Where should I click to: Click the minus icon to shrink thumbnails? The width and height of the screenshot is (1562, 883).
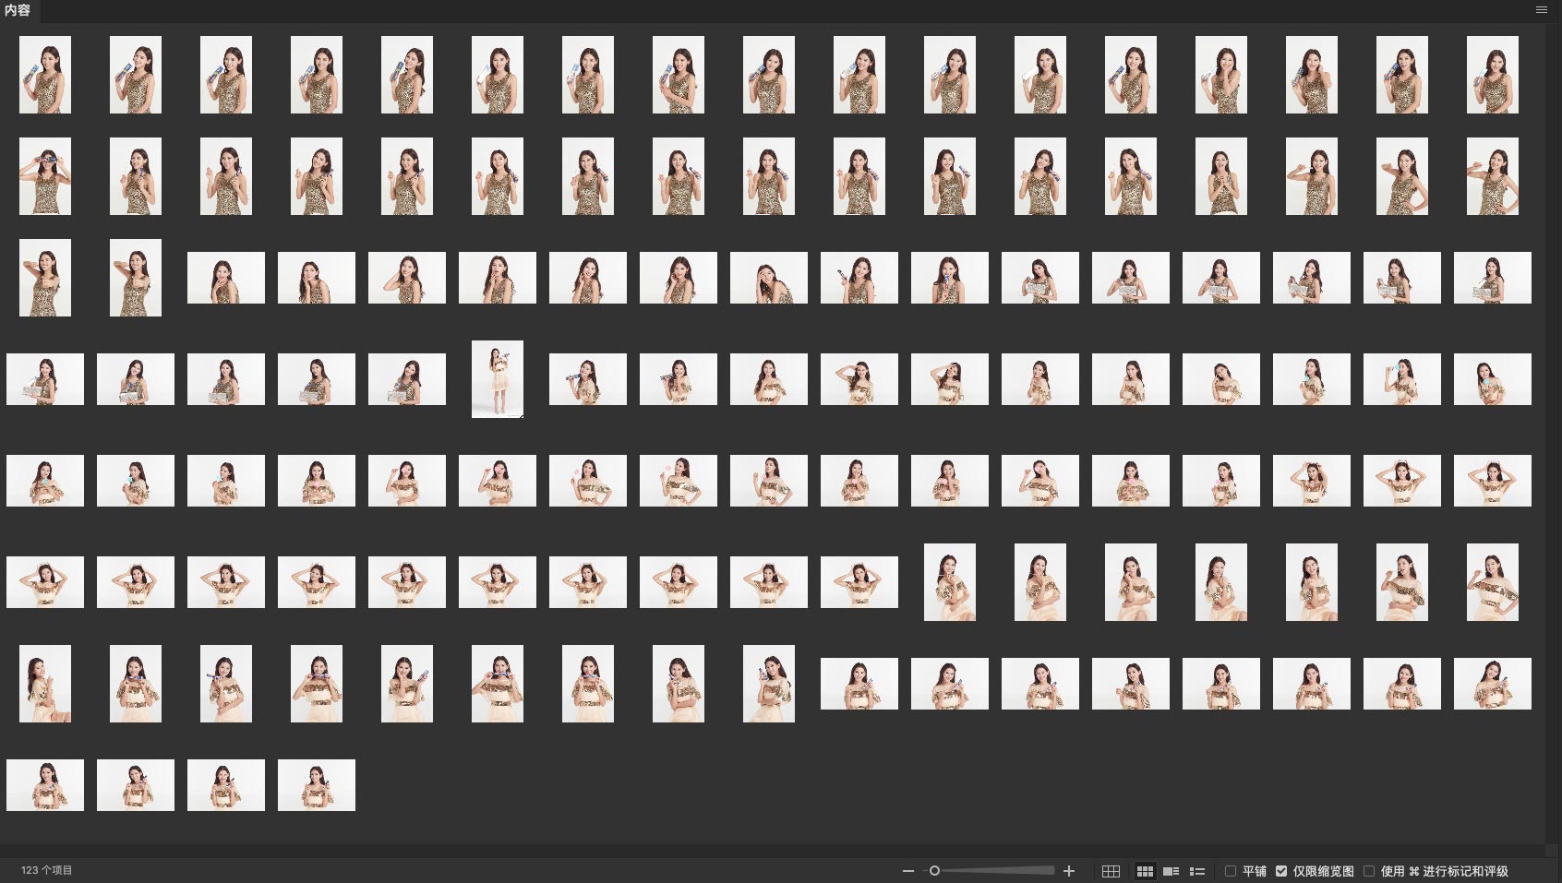[908, 871]
